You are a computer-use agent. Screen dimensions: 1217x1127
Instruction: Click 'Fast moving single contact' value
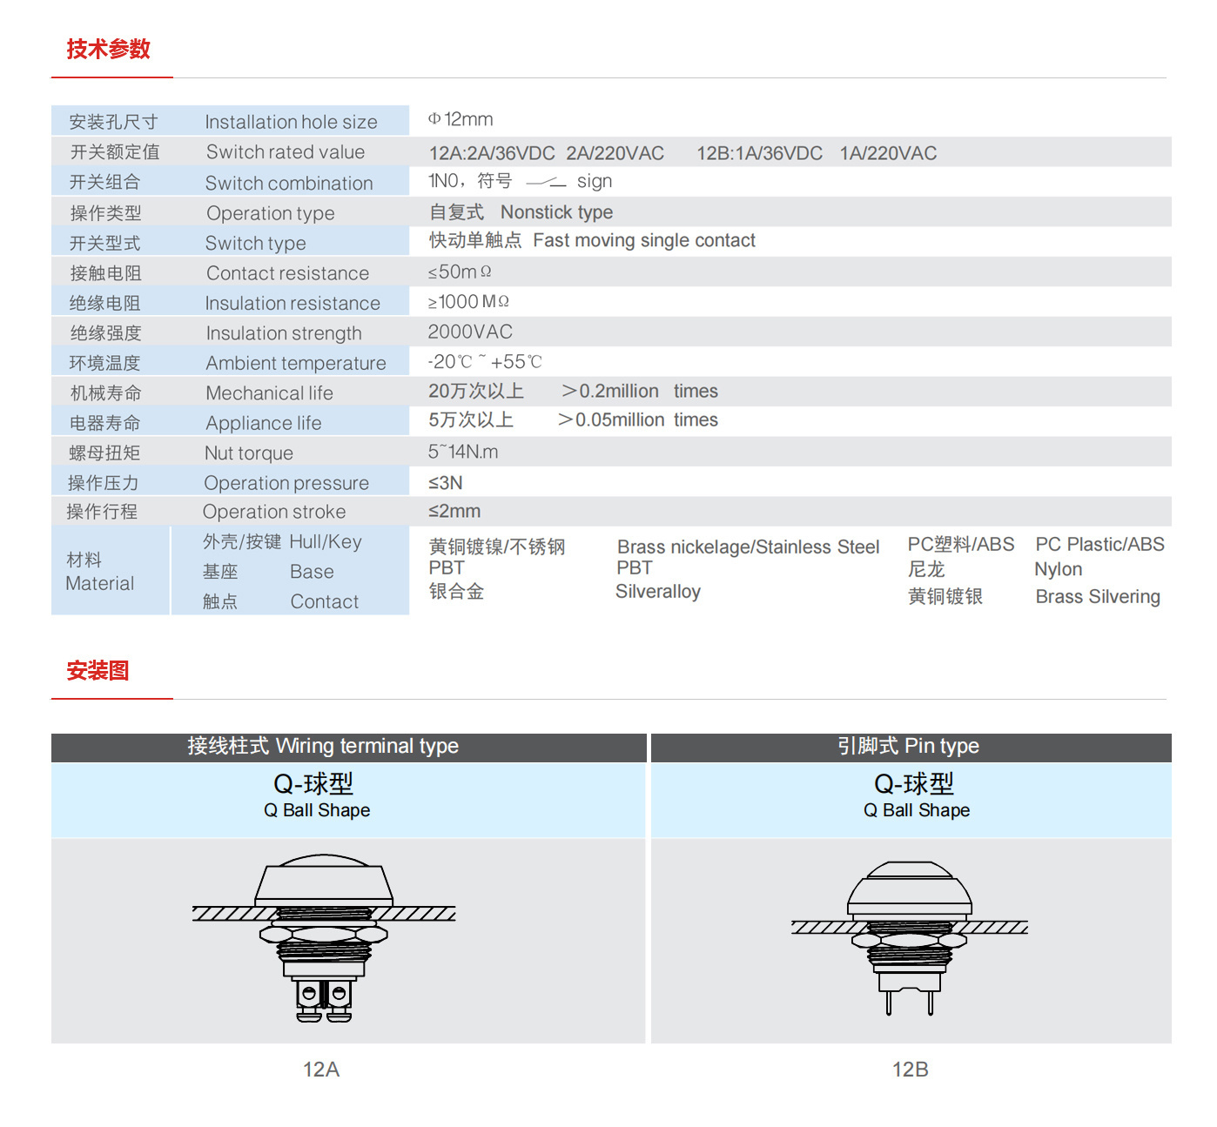(x=644, y=240)
